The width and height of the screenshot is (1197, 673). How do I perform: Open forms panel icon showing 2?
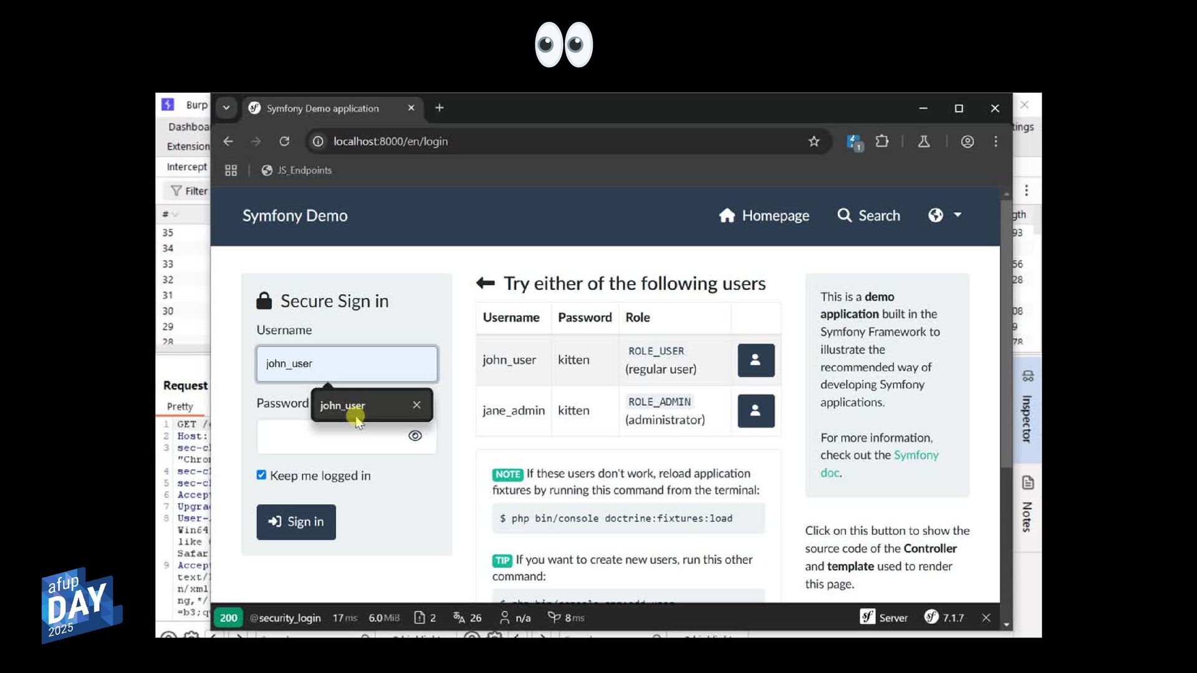(425, 618)
